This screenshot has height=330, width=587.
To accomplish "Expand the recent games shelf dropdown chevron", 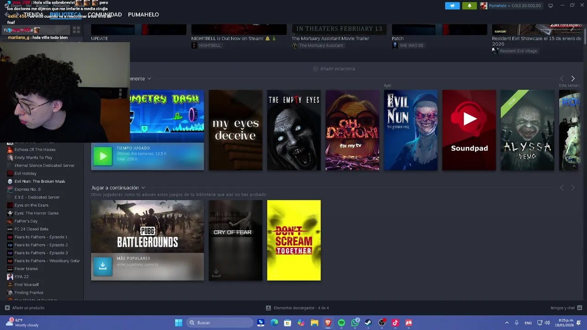I will pos(149,79).
